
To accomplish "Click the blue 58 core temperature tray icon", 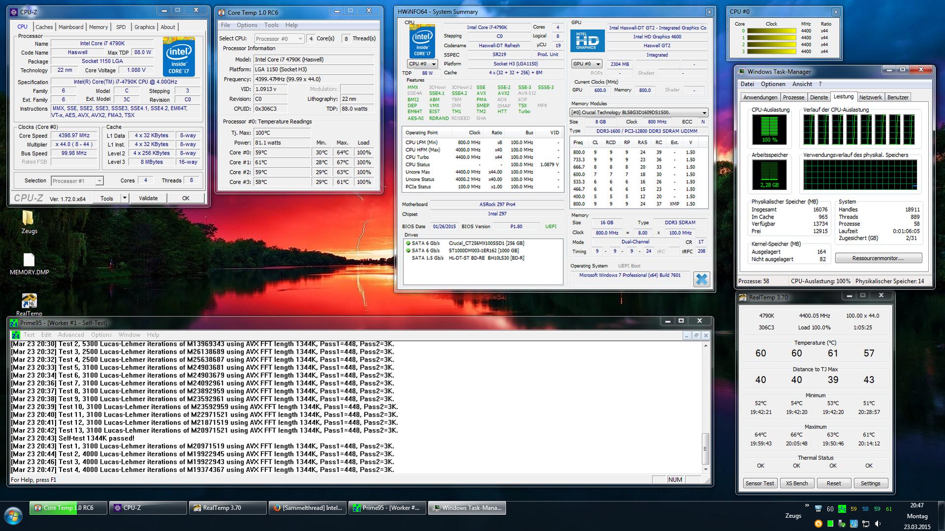I will coord(865,509).
